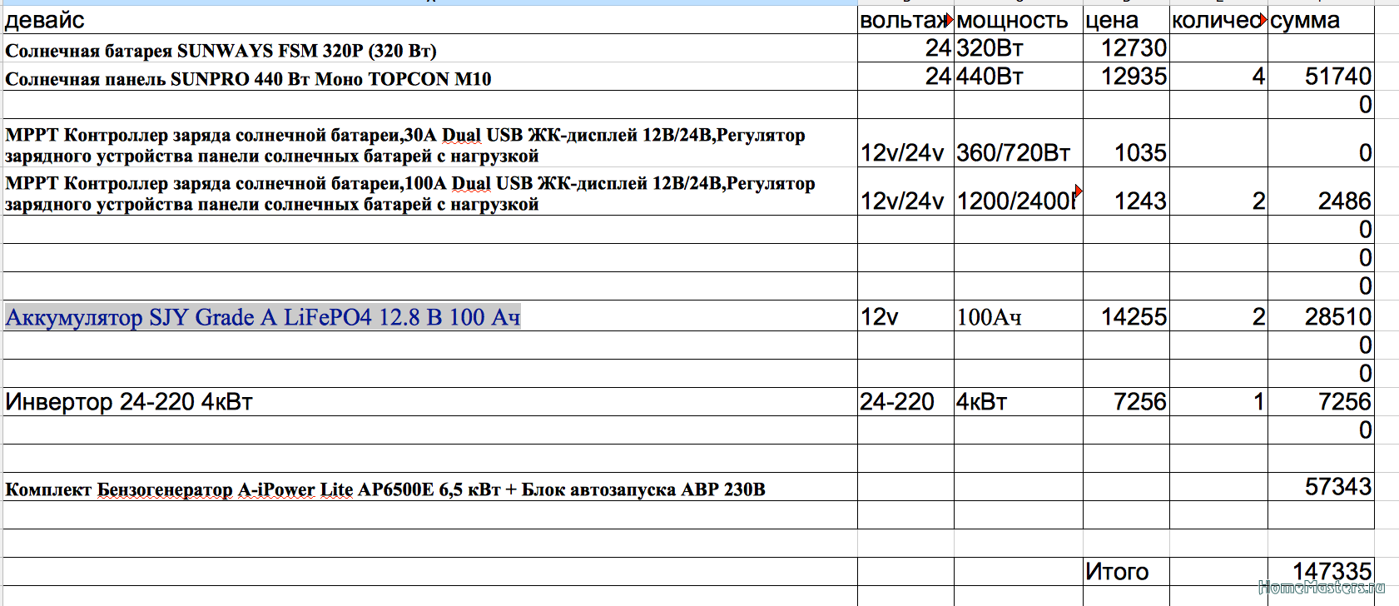This screenshot has width=1399, height=606.
Task: Click the sum cell 28510
Action: point(1321,315)
